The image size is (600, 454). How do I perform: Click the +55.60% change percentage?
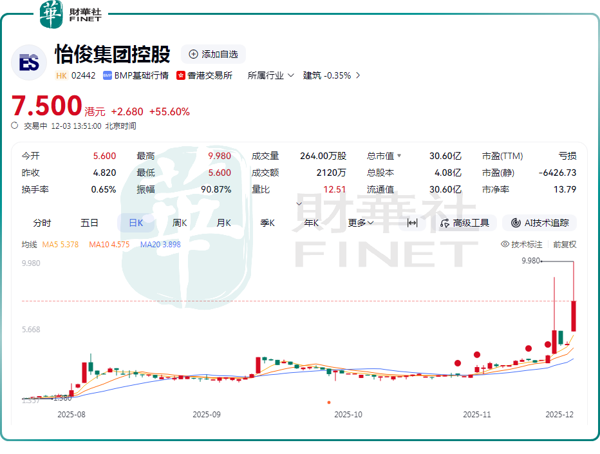tap(169, 112)
